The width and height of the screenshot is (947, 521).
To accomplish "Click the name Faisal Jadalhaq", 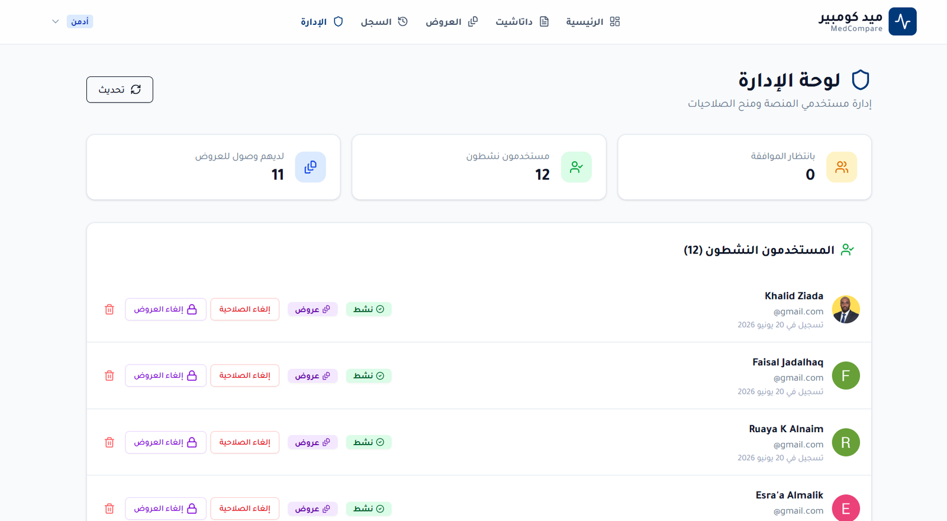I will [788, 362].
